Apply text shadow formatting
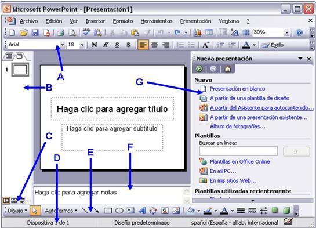This screenshot has height=228, width=316. pos(128,45)
